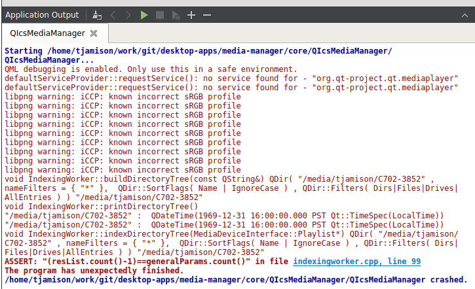Click the Application Output pane title
The height and width of the screenshot is (289, 475).
click(x=42, y=15)
